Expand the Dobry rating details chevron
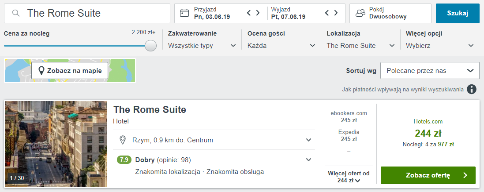The width and height of the screenshot is (484, 192). click(x=308, y=160)
